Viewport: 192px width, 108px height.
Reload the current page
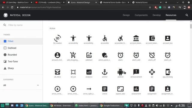coord(12,7)
